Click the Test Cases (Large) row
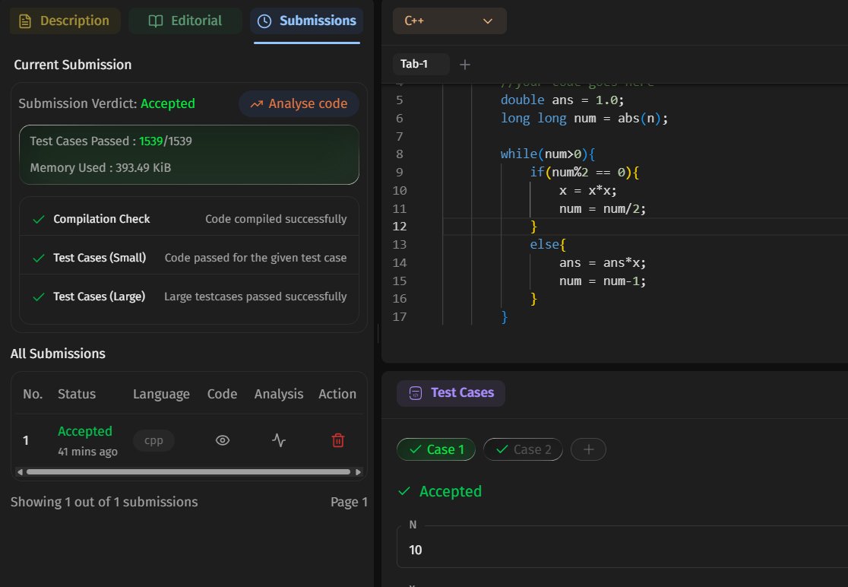The height and width of the screenshot is (587, 848). point(189,297)
